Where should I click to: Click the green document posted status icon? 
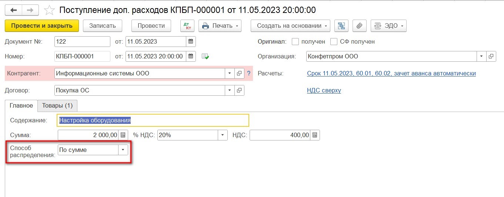pyautogui.click(x=205, y=57)
